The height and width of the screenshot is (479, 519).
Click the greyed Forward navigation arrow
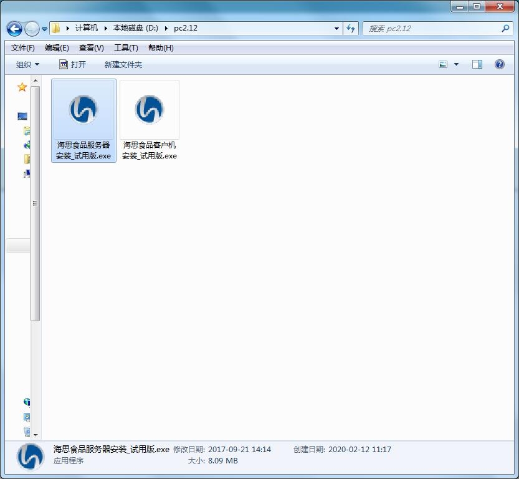(x=32, y=29)
